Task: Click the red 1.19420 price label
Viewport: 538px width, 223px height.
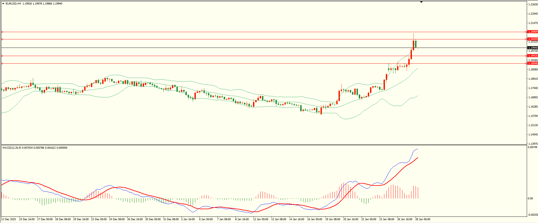Action: tap(533, 56)
